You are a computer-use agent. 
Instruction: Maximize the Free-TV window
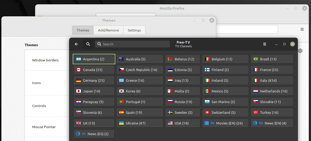click(284, 44)
